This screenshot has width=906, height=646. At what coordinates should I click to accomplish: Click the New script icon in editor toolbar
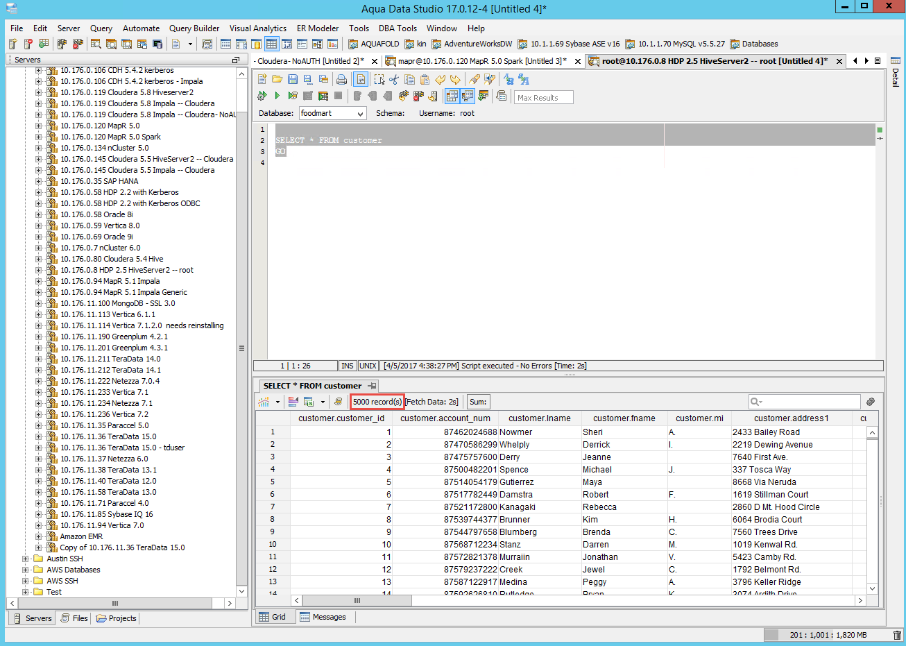262,79
